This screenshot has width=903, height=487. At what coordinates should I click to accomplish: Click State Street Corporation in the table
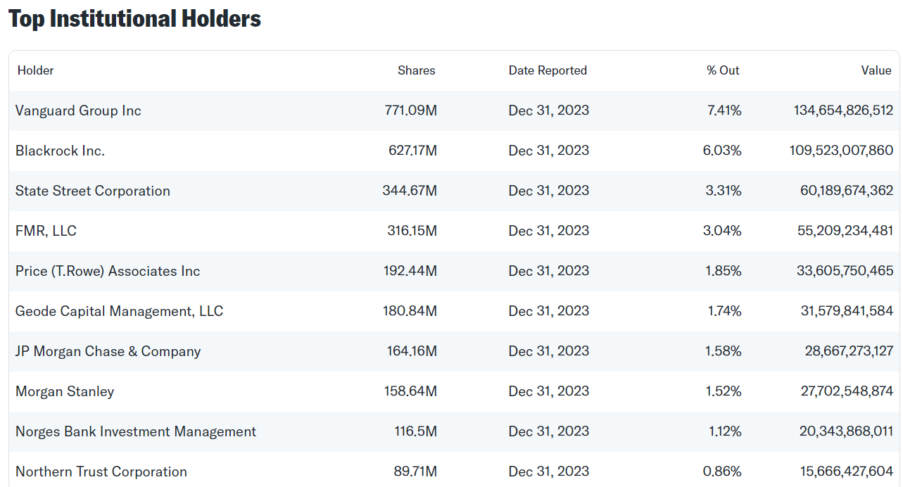(93, 191)
